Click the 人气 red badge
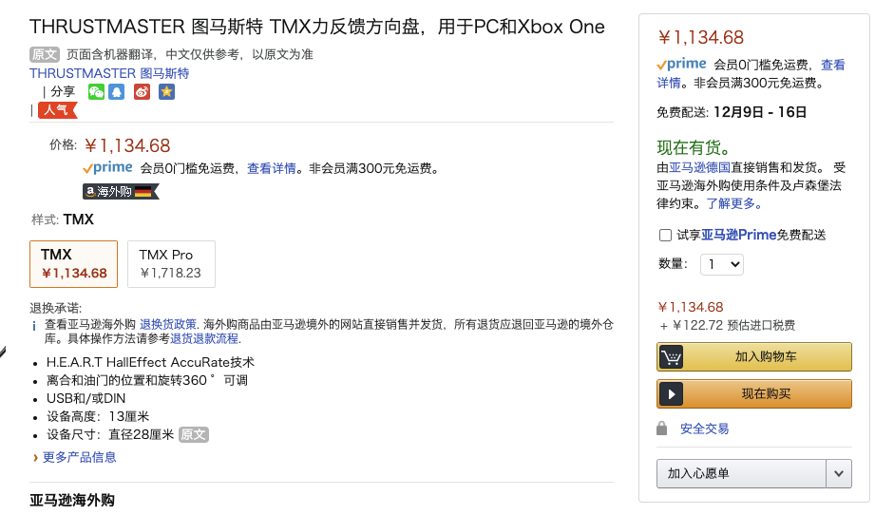 tap(57, 110)
